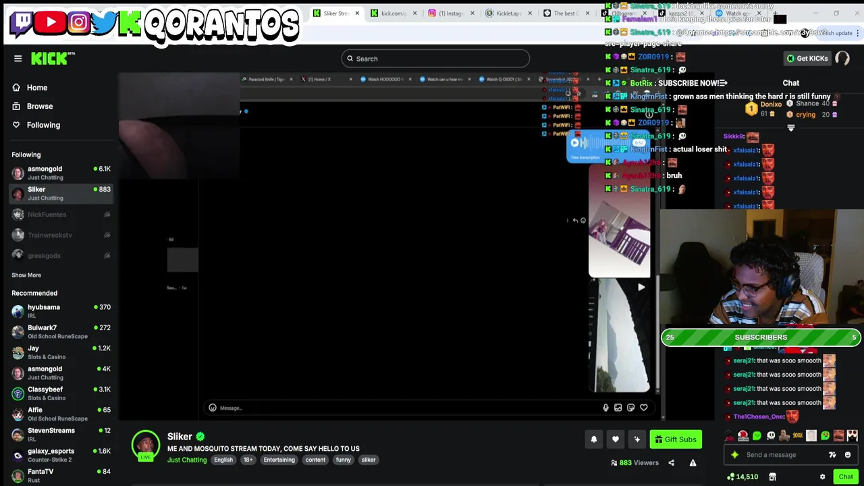Open chat settings gear
This screenshot has width=864, height=486.
tap(822, 477)
